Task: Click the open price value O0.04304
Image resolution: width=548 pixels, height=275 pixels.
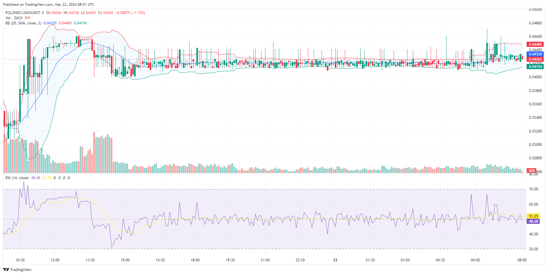Action: point(54,13)
